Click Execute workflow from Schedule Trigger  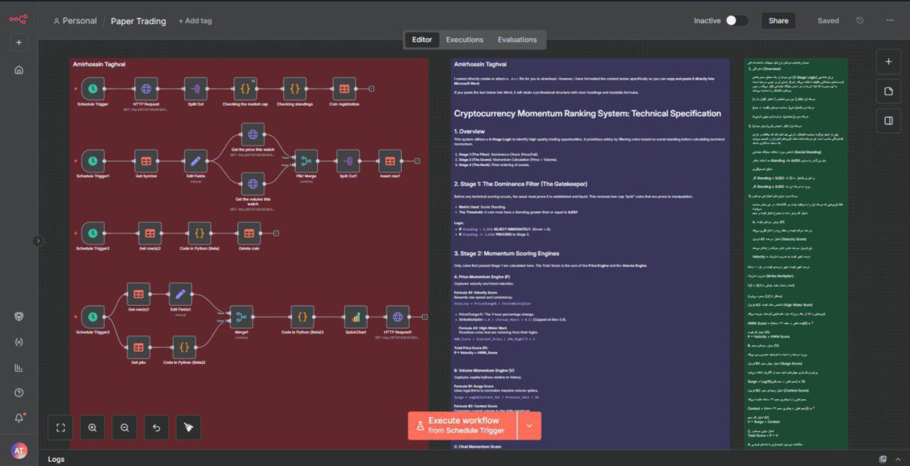point(463,426)
